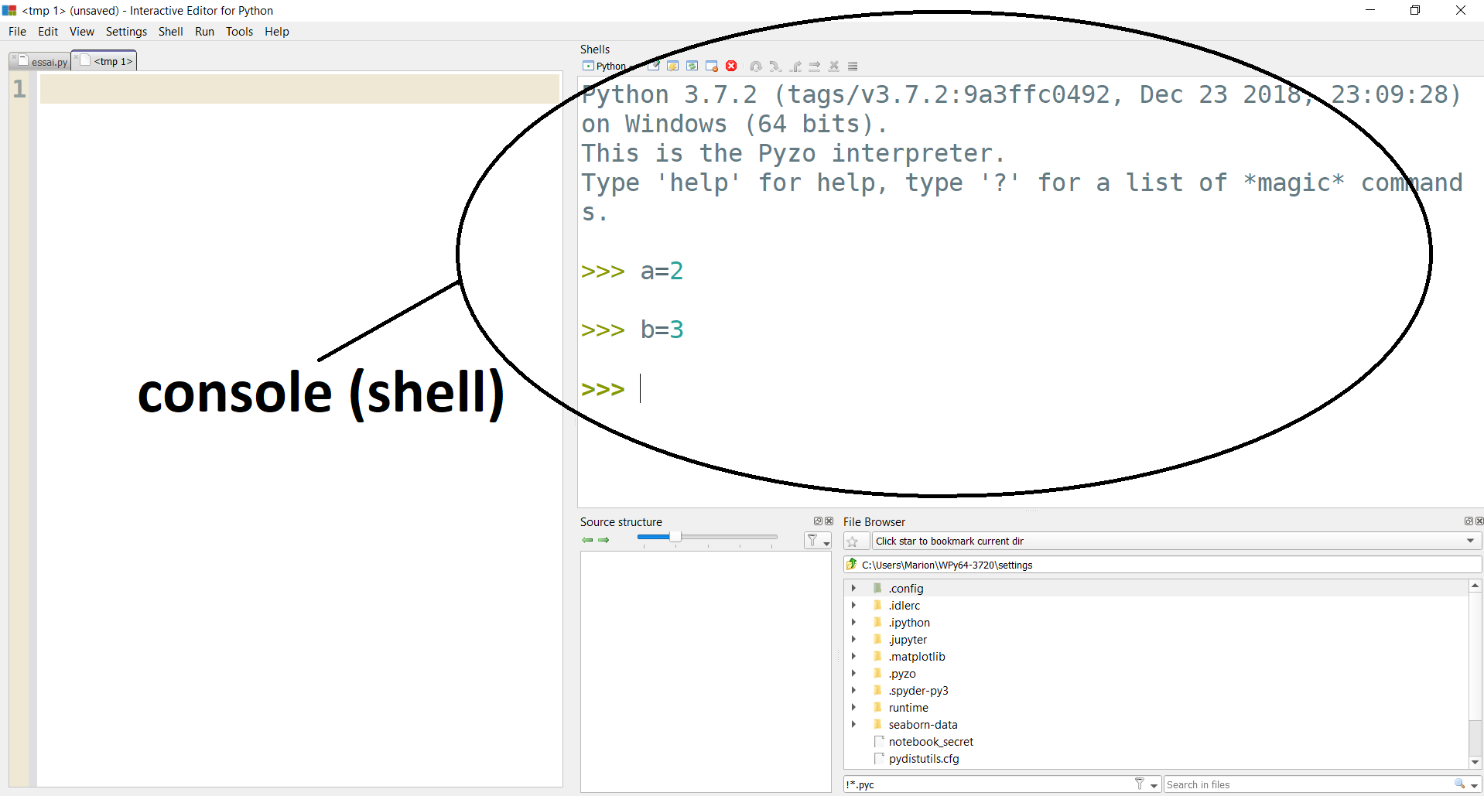Expand the seaborn-data folder
The image size is (1484, 796).
853,725
